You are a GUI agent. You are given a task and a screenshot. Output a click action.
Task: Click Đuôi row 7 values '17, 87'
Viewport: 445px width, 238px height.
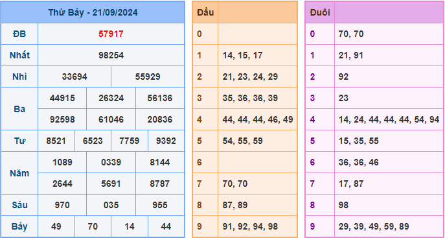[351, 184]
